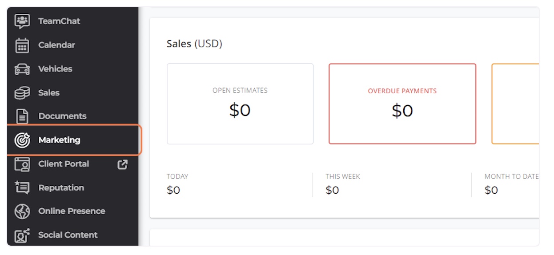Click the Calendar icon in sidebar
This screenshot has height=255, width=554.
tap(22, 45)
